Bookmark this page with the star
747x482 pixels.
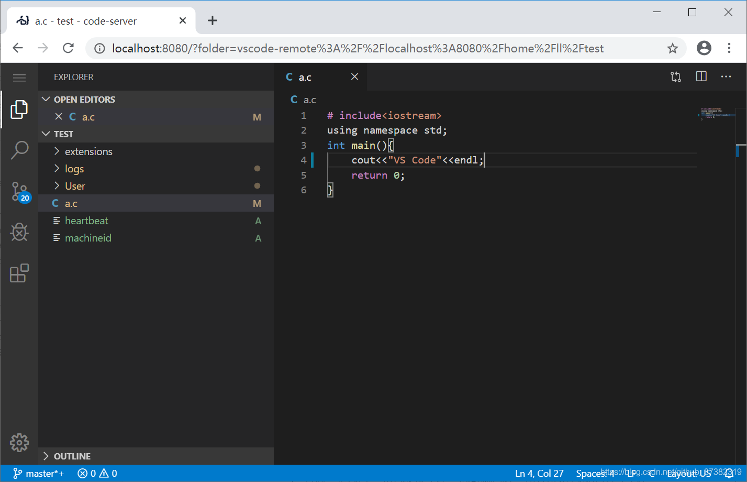point(673,49)
